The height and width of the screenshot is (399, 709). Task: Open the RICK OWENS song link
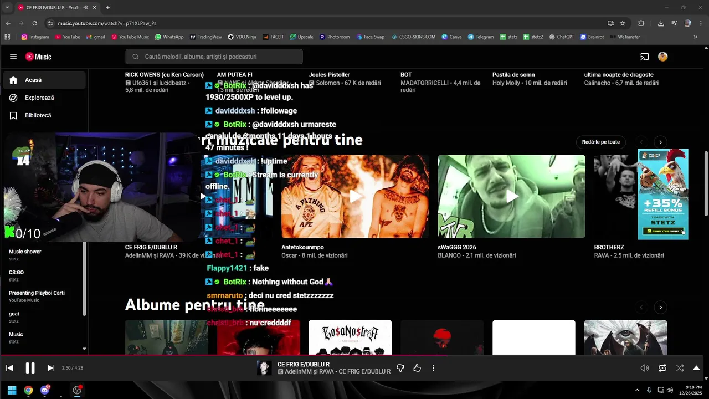[x=165, y=75]
